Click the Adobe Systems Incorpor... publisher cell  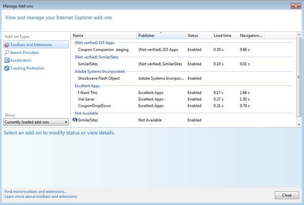click(x=161, y=78)
